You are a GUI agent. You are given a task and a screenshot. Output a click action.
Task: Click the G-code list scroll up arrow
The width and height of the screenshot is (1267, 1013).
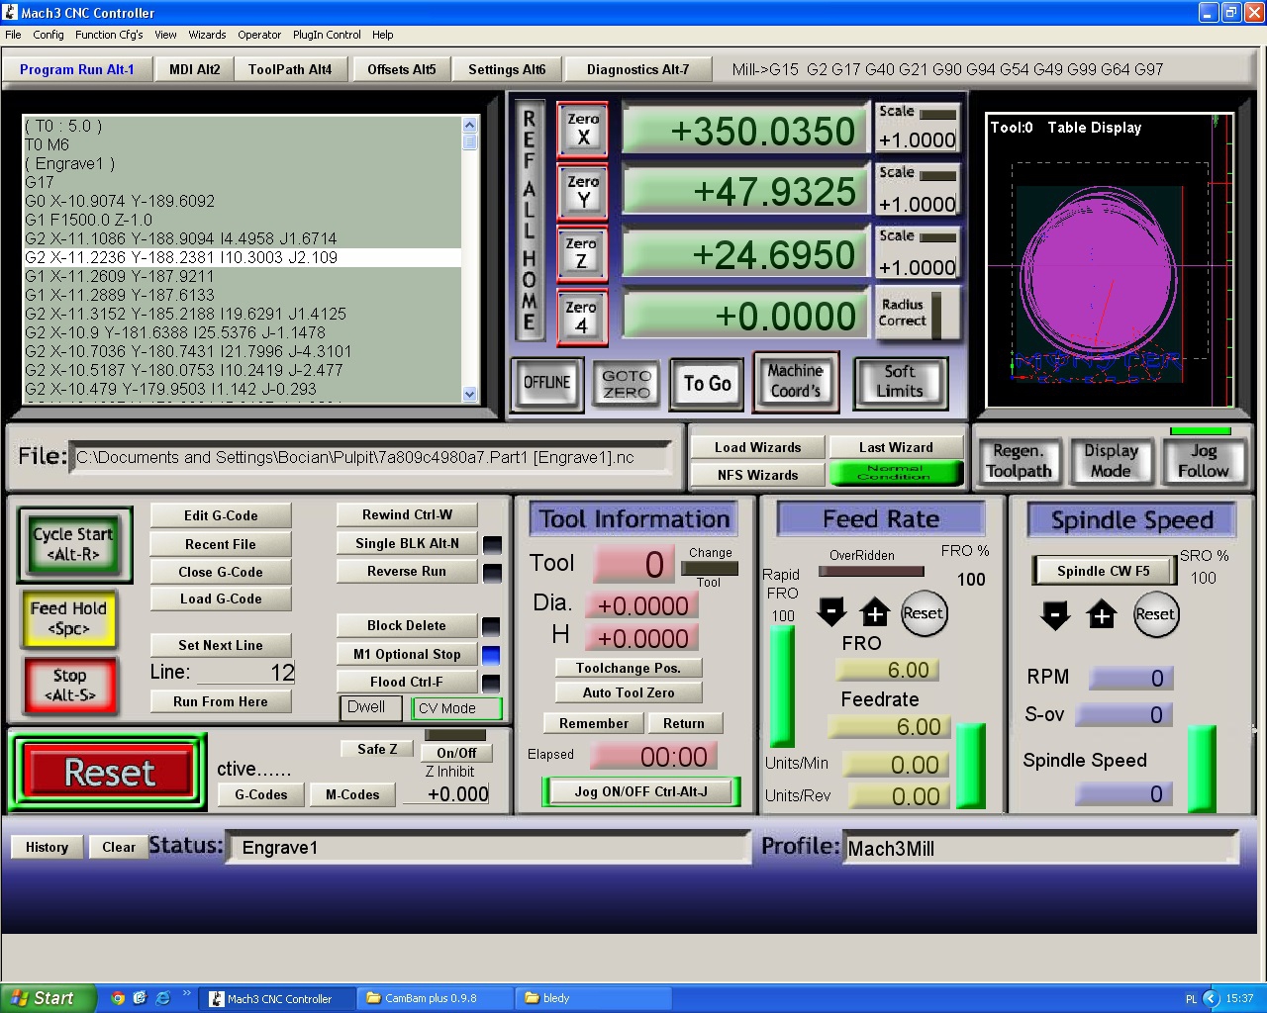pos(469,125)
